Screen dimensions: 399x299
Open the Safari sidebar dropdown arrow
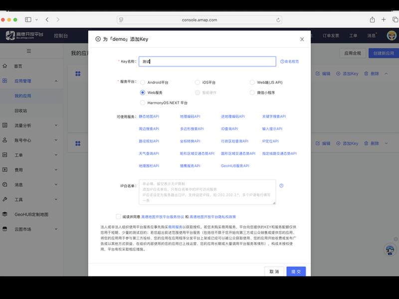(36, 19)
